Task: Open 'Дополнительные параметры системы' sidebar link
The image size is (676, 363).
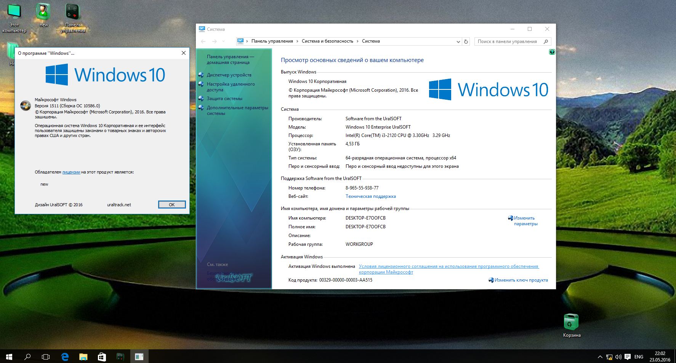Action: click(x=237, y=110)
